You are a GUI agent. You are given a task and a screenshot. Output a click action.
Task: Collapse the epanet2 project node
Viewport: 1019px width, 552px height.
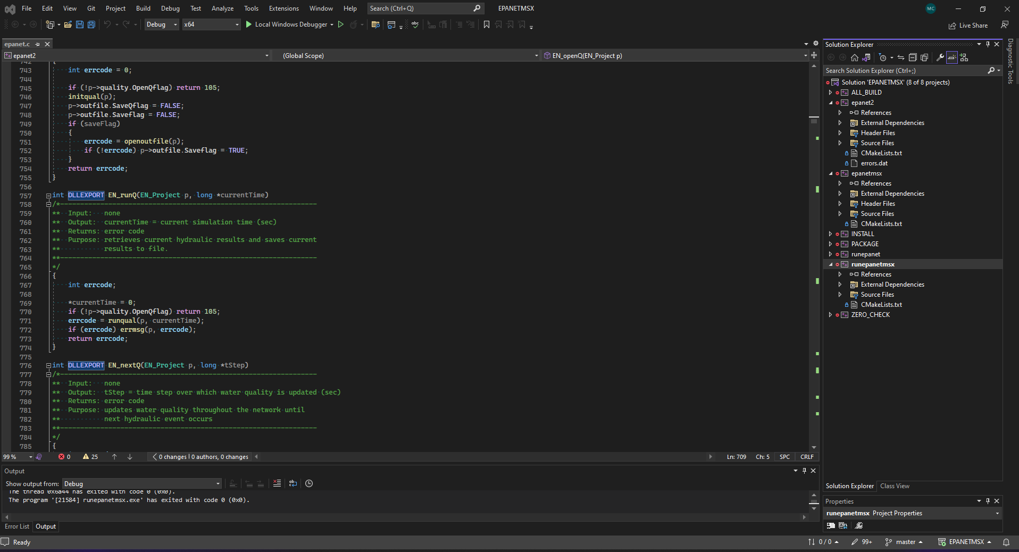tap(831, 103)
